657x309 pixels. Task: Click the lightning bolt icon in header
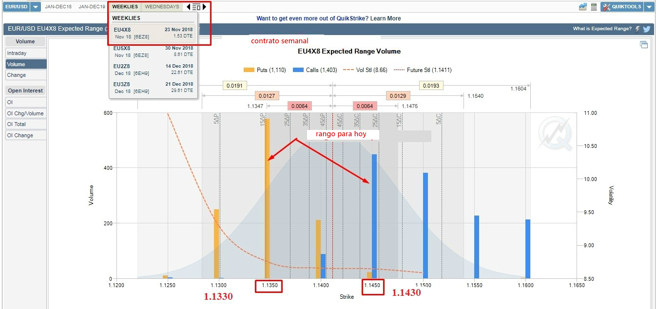click(x=638, y=29)
